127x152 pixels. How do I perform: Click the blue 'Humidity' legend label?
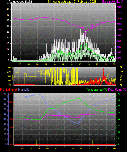24,90
